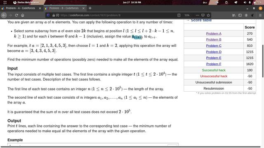Click the extension icon beside the account icon
This screenshot has width=264, height=148.
tap(252, 15)
